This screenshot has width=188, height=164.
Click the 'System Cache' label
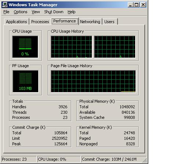click(x=92, y=117)
